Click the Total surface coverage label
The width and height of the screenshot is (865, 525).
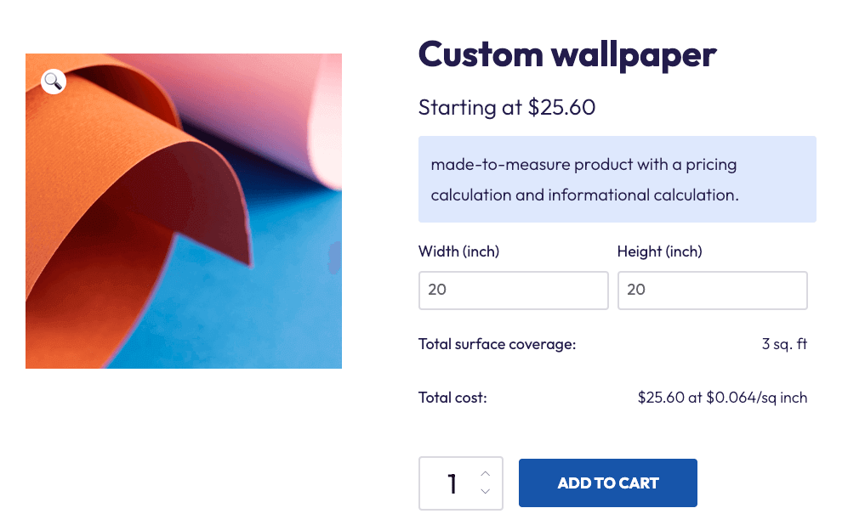click(497, 344)
